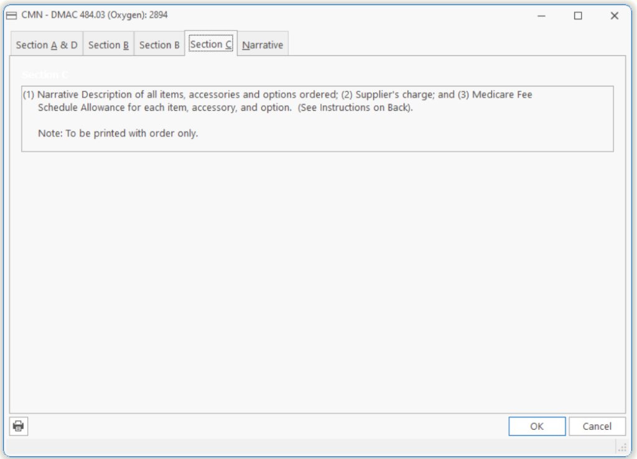Go to the Narrative tab

click(x=263, y=45)
